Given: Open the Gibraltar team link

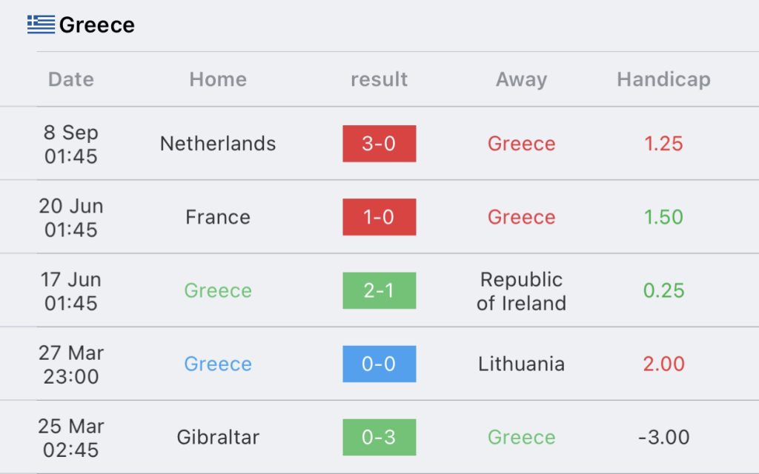Looking at the screenshot, I should [x=218, y=437].
